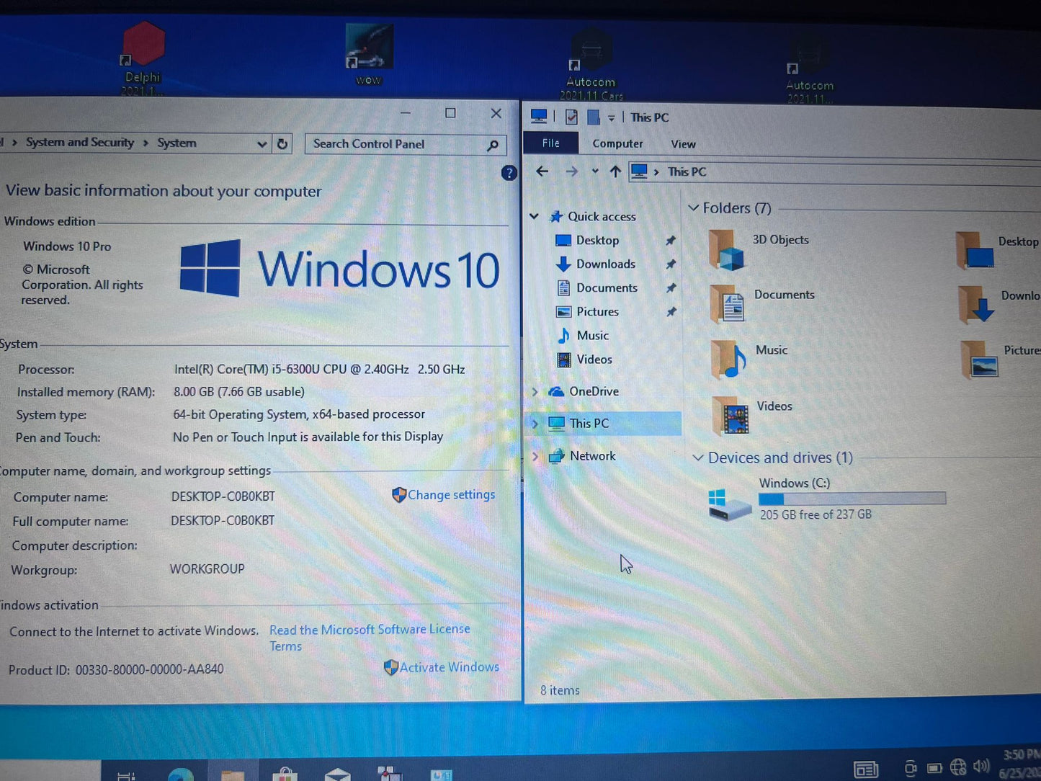Expand the This PC tree node
Image resolution: width=1041 pixels, height=781 pixels.
(x=535, y=424)
